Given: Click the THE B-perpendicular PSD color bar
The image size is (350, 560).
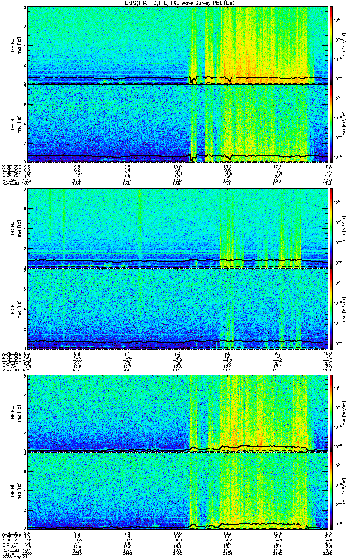Looking at the screenshot, I should pyautogui.click(x=332, y=413).
